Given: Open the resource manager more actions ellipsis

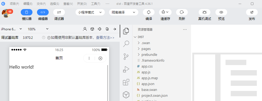Looking at the screenshot, I should [x=185, y=30].
